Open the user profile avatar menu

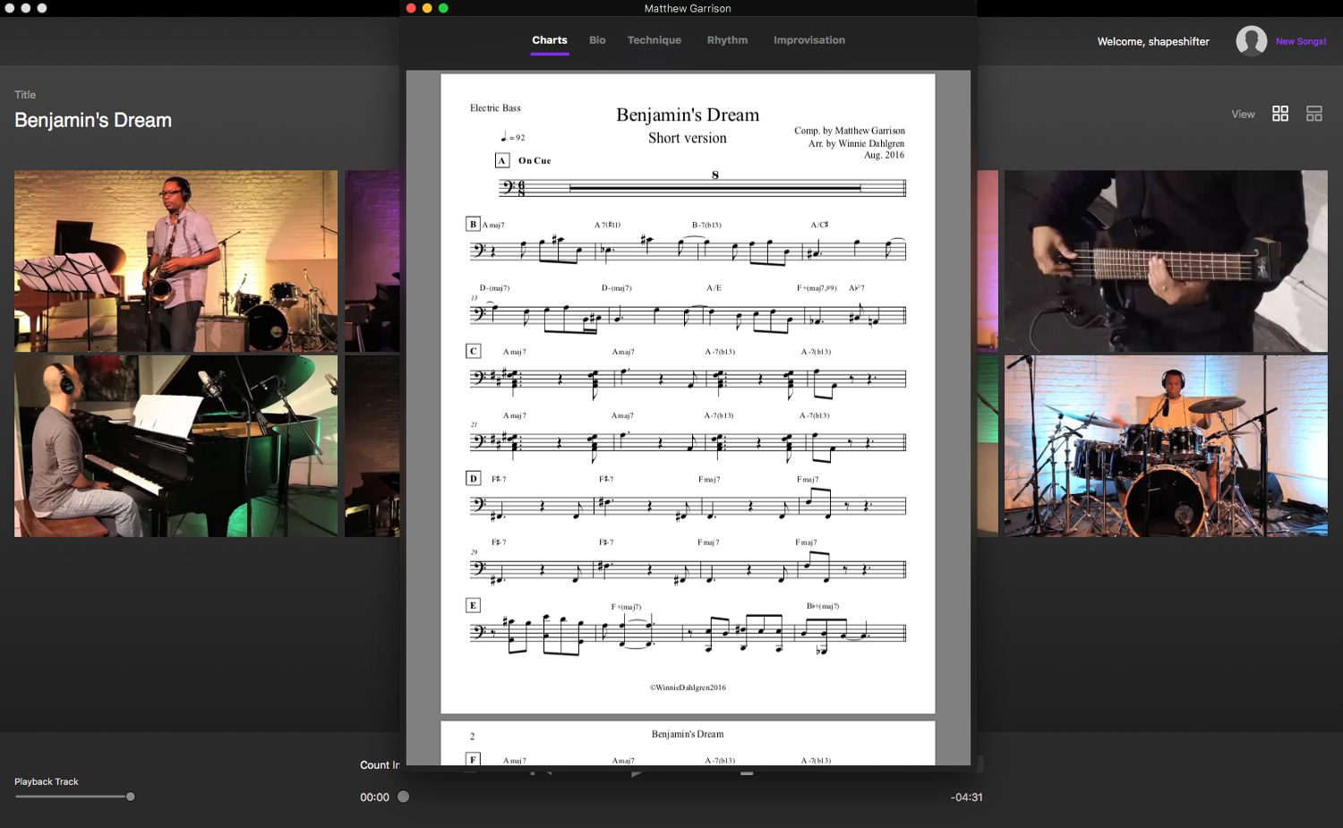[x=1251, y=40]
